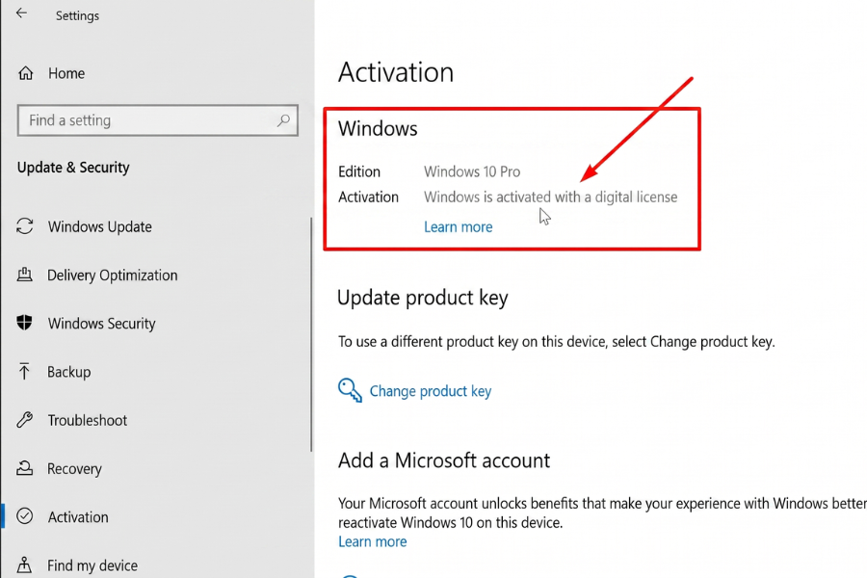Screen dimensions: 867x578
Task: Click the key icon beside Change product key
Action: tap(350, 390)
